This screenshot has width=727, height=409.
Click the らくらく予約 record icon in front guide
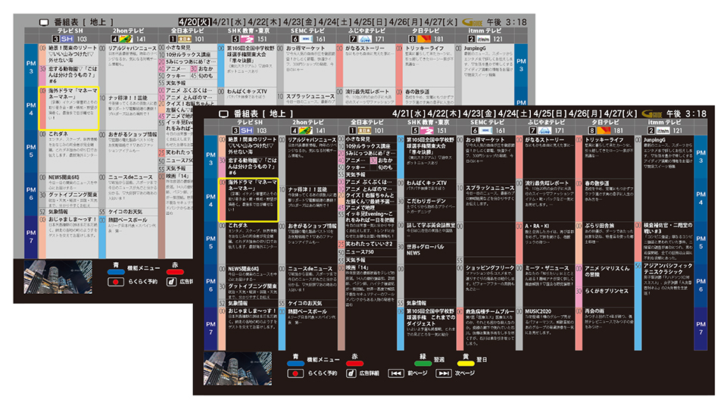click(295, 373)
